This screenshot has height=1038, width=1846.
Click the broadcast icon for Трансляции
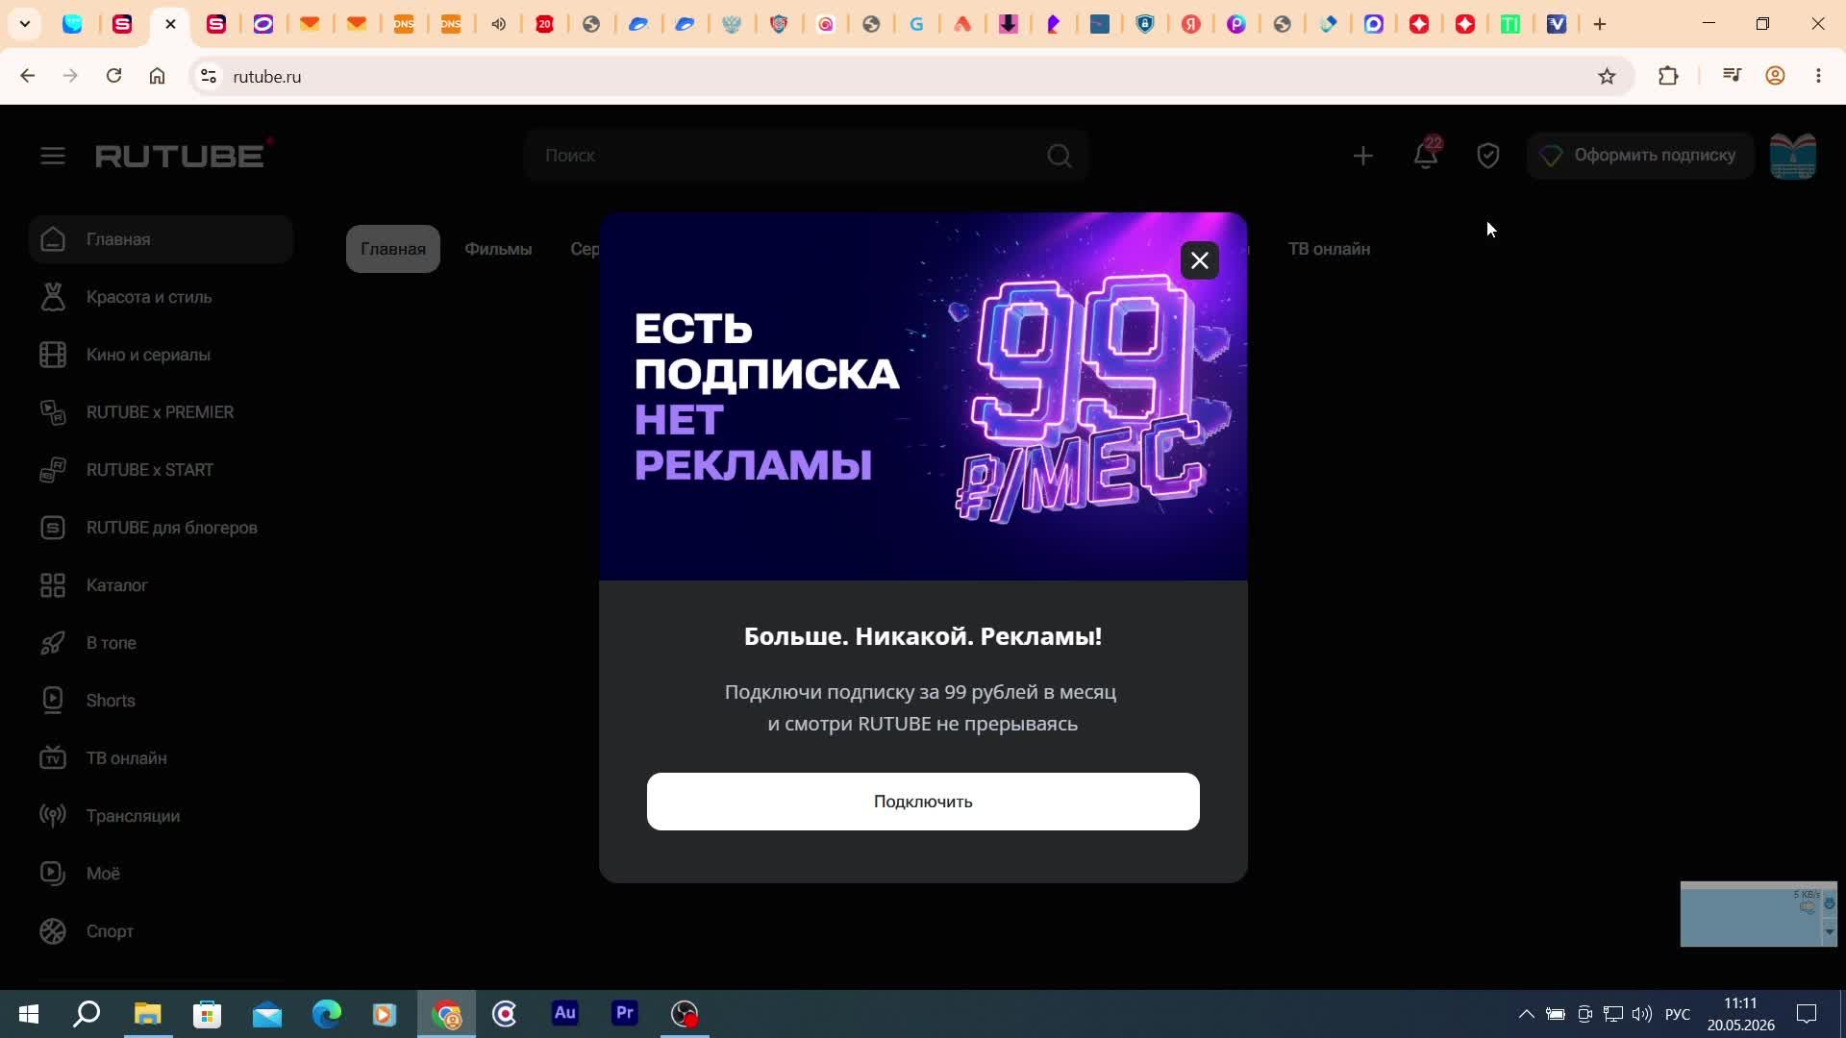tap(53, 816)
